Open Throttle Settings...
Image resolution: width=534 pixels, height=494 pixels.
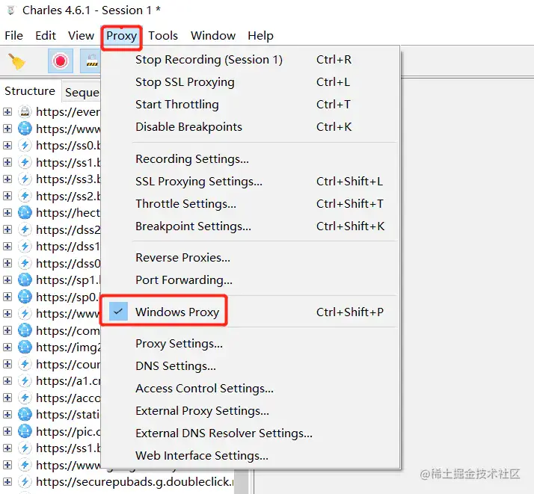[250, 204]
